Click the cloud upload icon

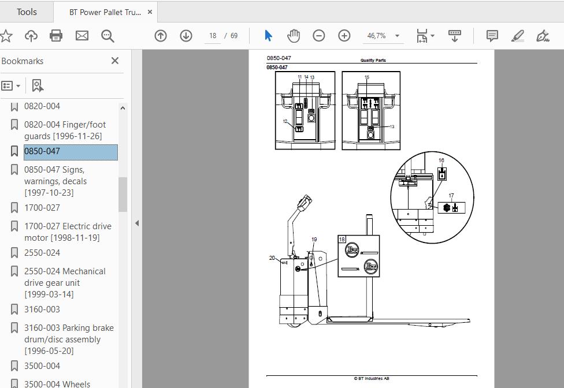[31, 36]
